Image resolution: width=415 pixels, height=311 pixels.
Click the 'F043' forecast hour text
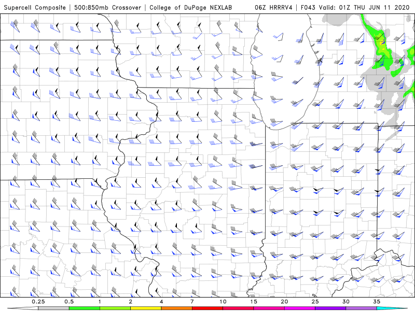[308, 8]
